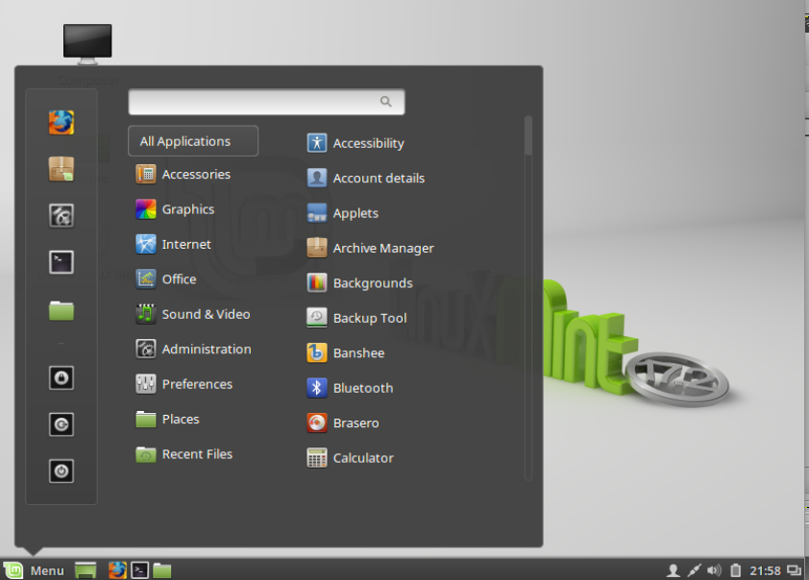Focus the menu search field
The width and height of the screenshot is (809, 580).
click(x=266, y=102)
